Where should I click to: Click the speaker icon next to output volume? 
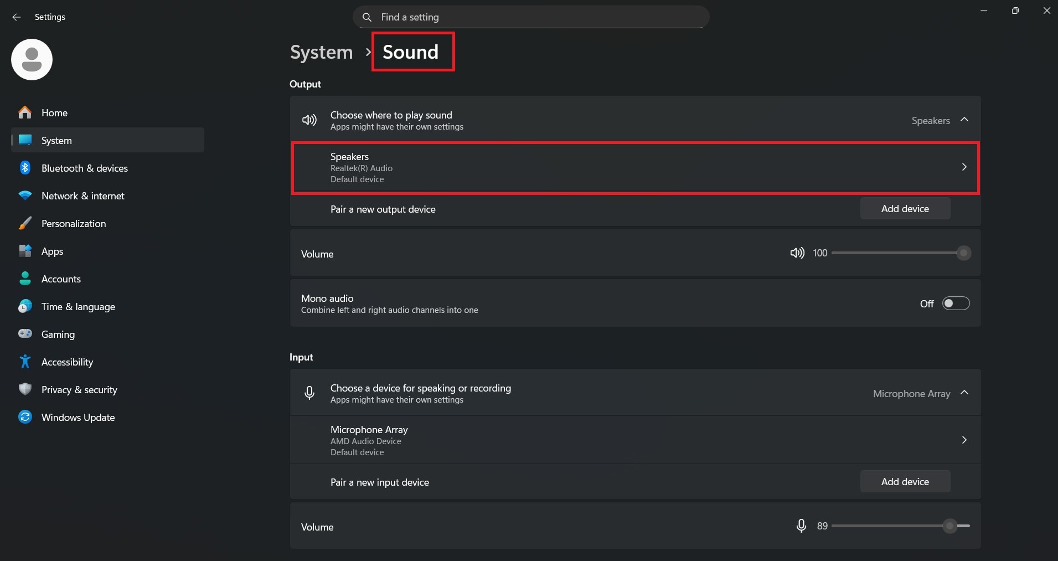[x=797, y=253]
